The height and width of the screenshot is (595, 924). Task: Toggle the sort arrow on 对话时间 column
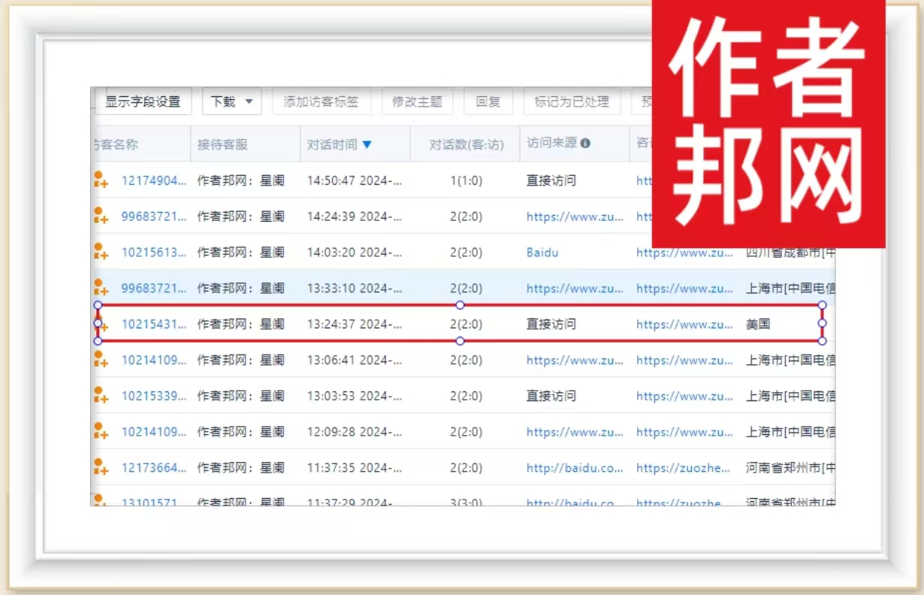(367, 144)
